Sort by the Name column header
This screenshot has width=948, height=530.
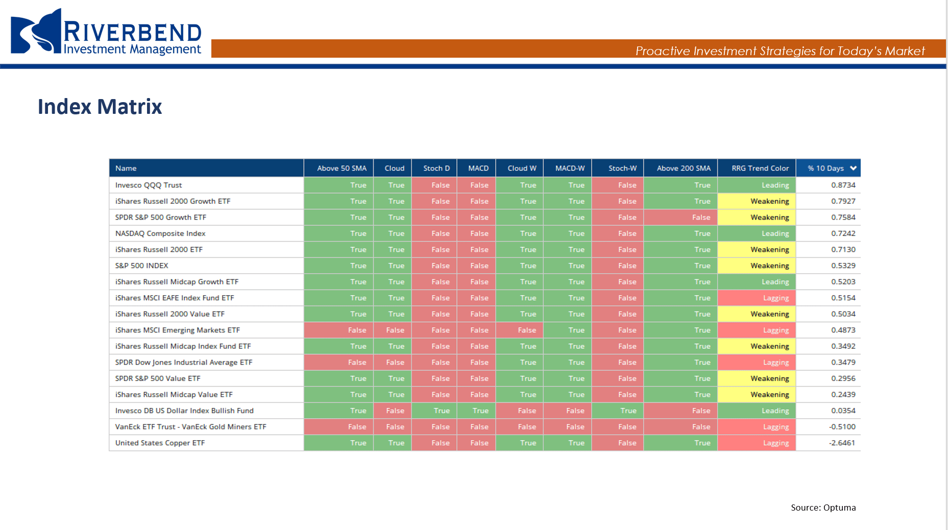point(206,168)
